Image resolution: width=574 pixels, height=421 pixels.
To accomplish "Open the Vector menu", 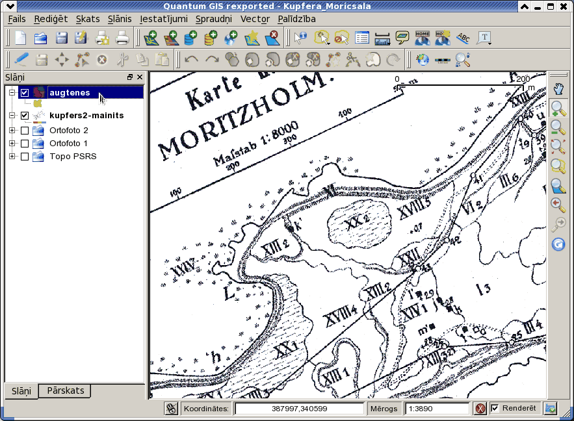I will click(x=255, y=19).
